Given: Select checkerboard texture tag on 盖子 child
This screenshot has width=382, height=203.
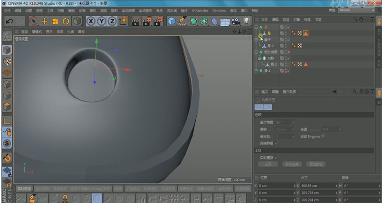Looking at the screenshot, I should click(x=300, y=45).
